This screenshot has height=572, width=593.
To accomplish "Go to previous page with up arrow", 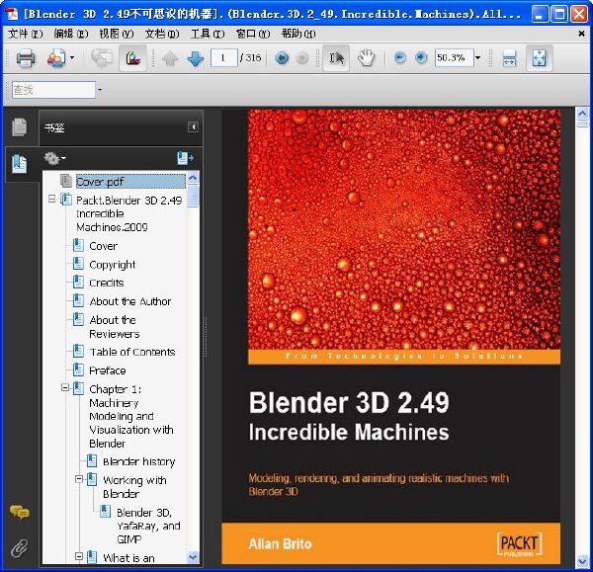I will 170,58.
